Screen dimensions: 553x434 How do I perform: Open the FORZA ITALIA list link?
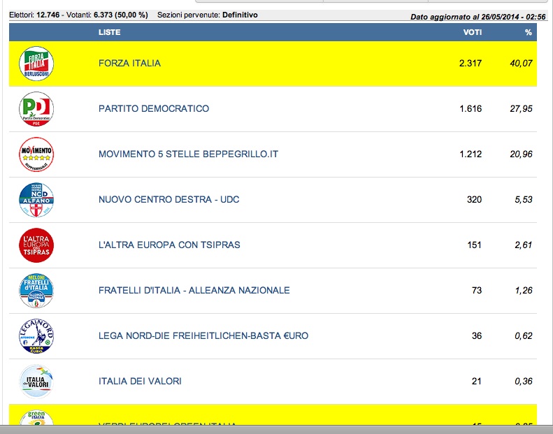click(129, 63)
